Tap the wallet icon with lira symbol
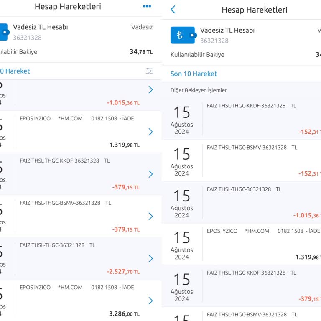 183,35
